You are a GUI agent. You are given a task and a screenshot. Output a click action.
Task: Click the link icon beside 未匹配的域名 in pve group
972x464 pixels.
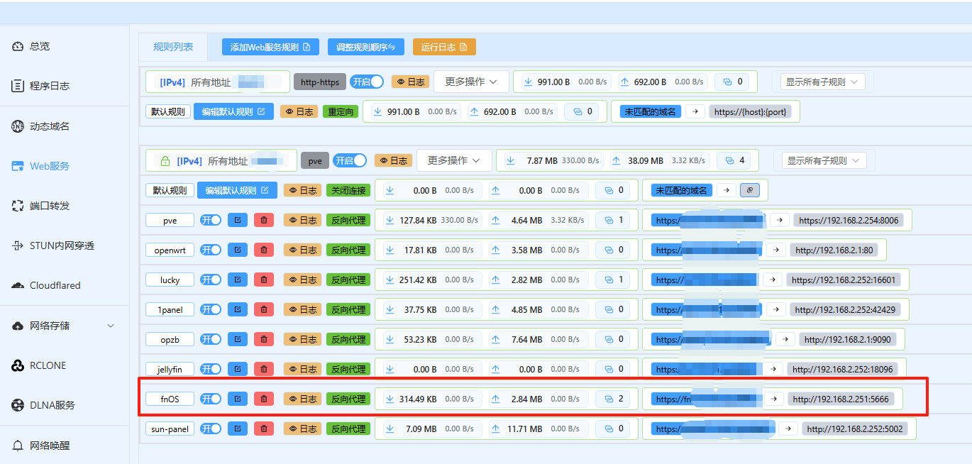point(749,190)
